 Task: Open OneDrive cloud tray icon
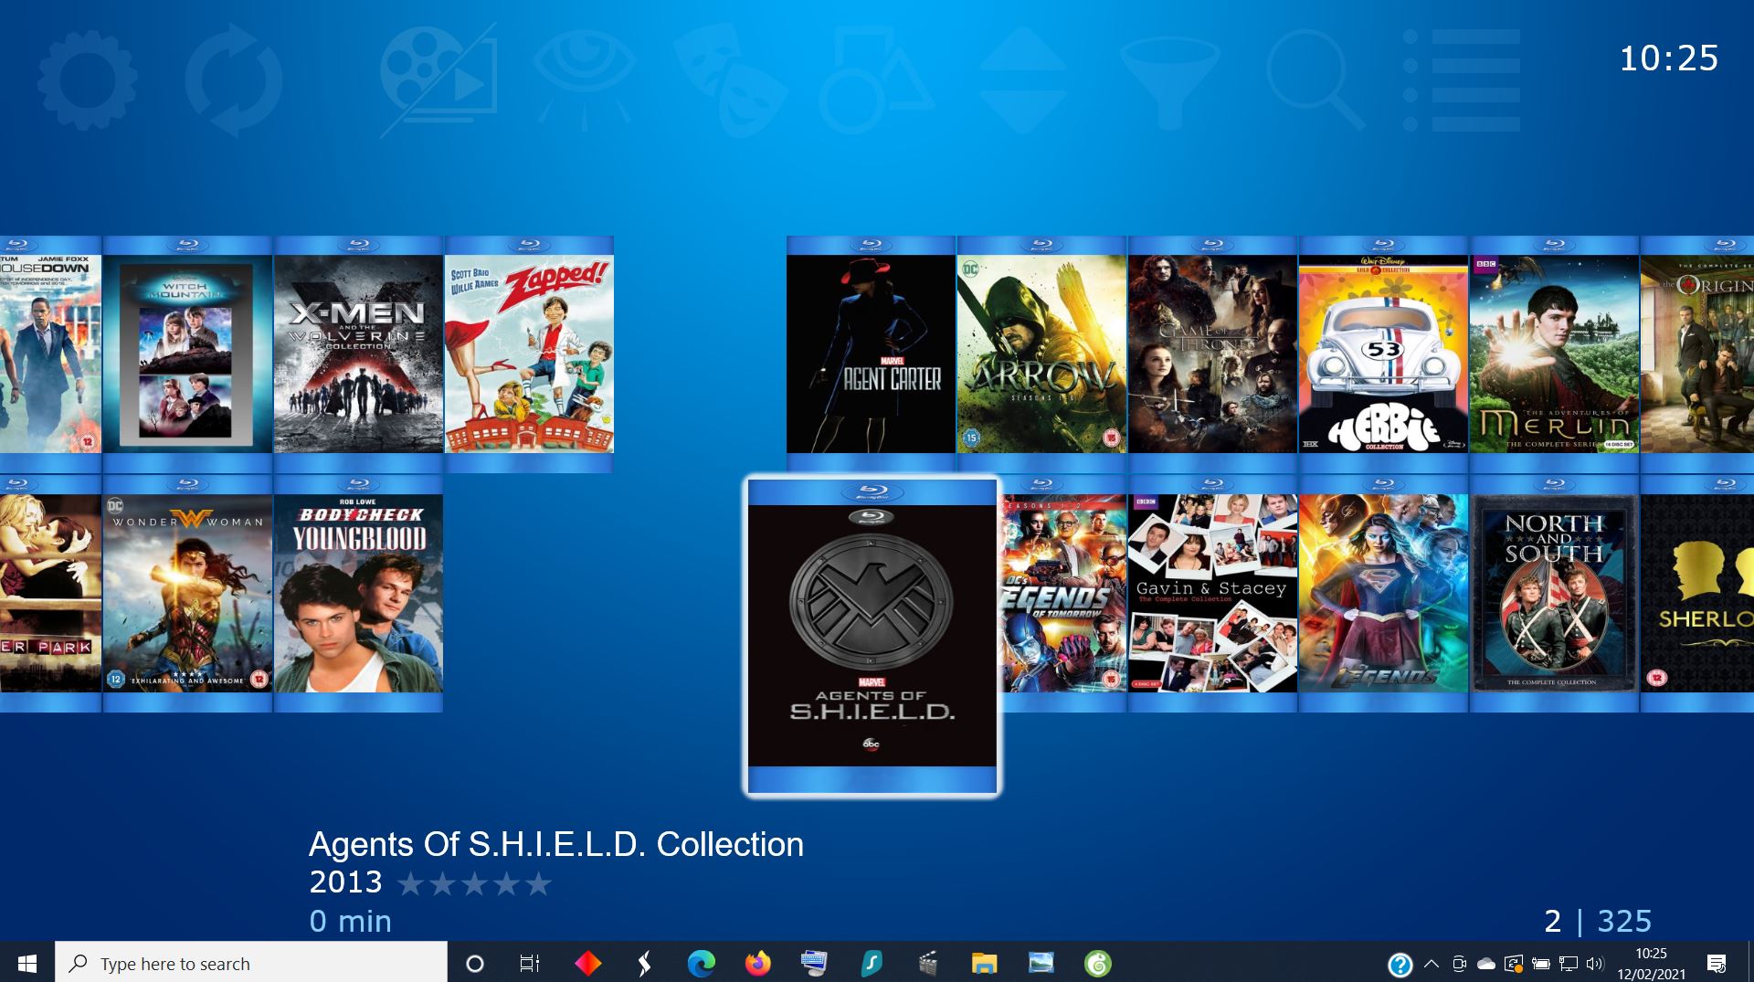pos(1486,963)
